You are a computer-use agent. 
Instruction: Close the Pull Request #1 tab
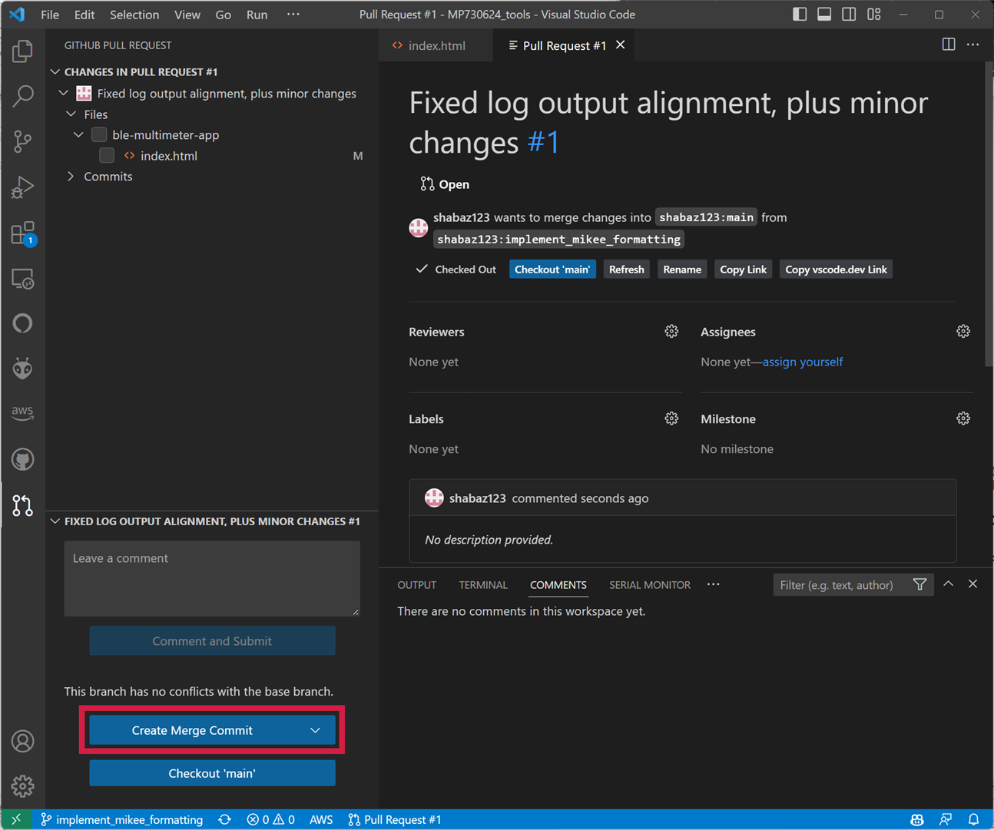coord(621,45)
